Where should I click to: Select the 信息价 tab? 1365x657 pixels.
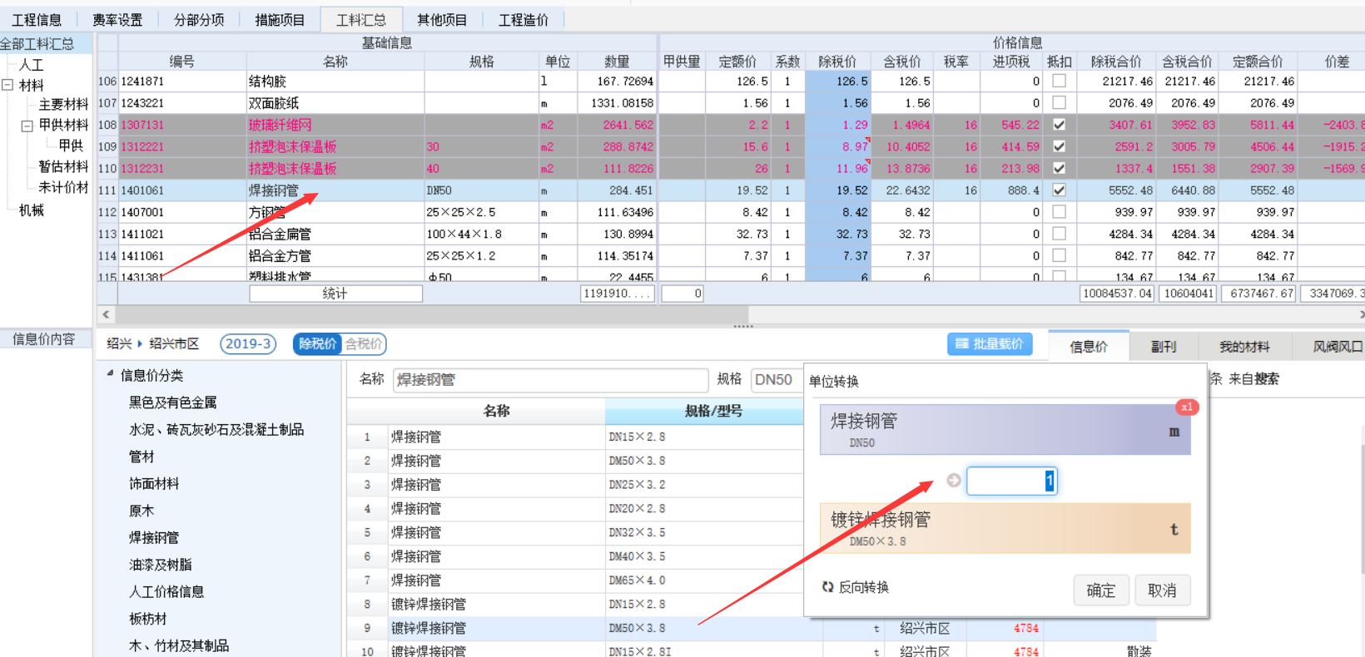pos(1089,347)
